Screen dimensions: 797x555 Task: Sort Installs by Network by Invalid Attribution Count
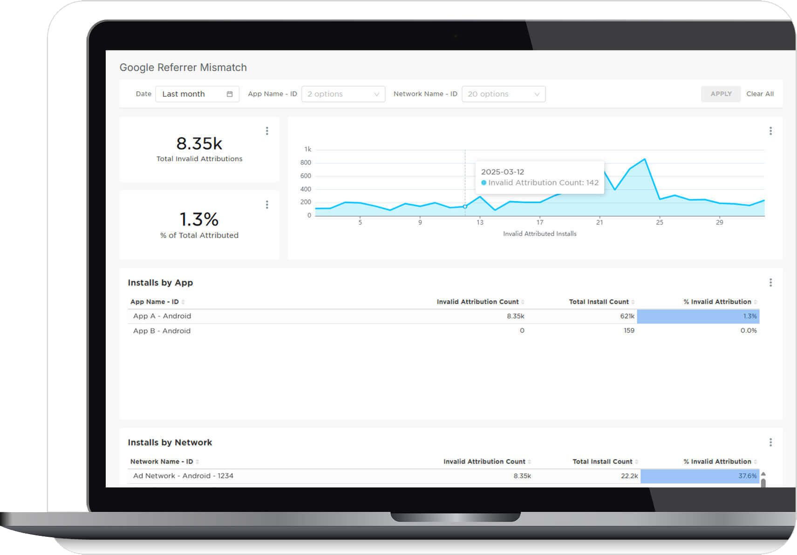529,462
